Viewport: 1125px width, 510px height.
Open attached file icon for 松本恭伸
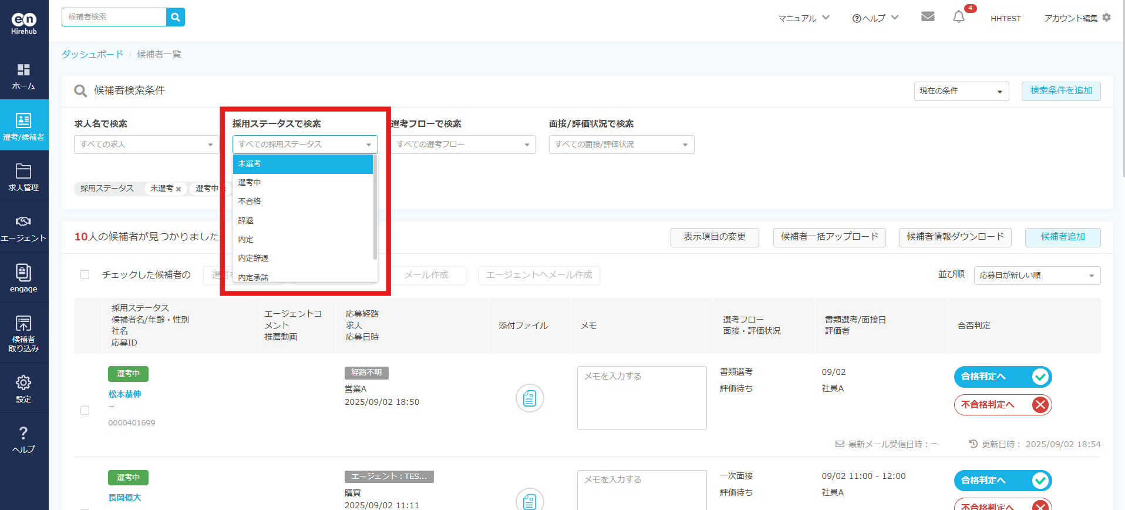(530, 398)
